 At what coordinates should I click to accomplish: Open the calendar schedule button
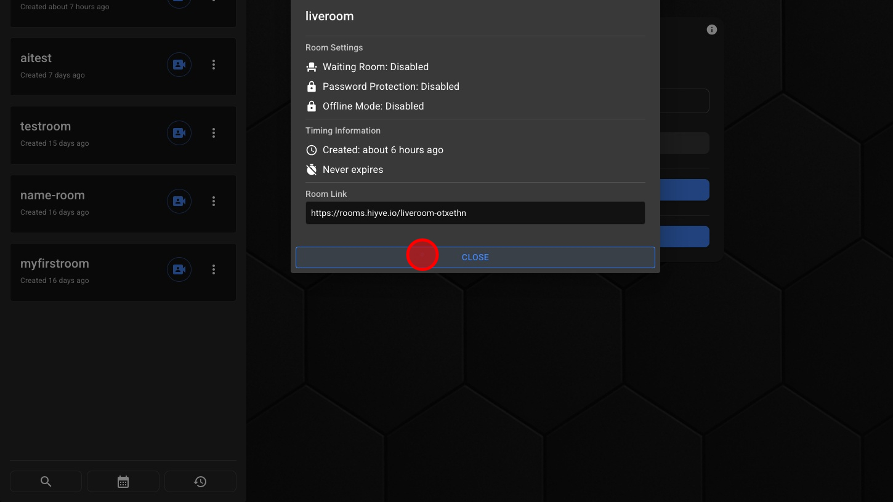click(123, 482)
